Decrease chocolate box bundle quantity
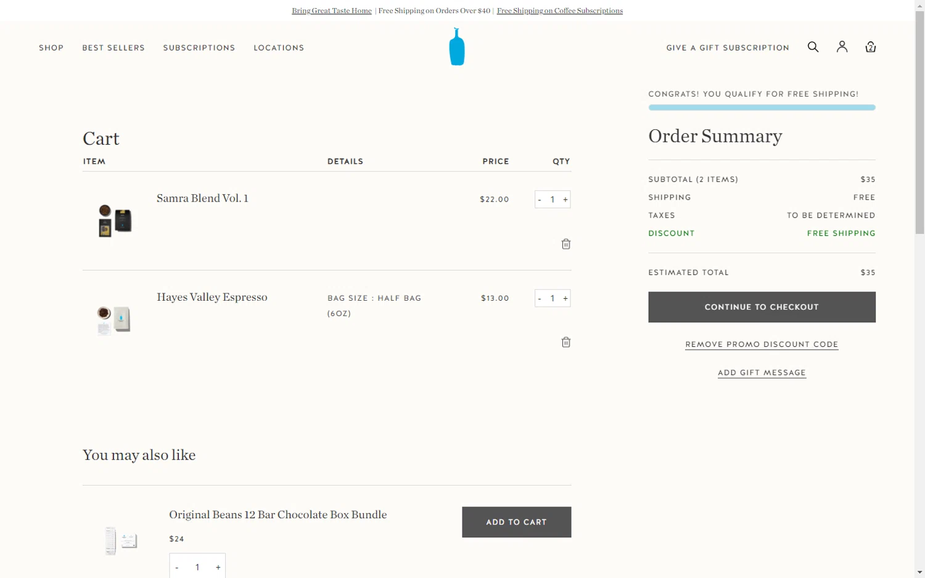Screen dimensions: 925x578 pos(177,567)
